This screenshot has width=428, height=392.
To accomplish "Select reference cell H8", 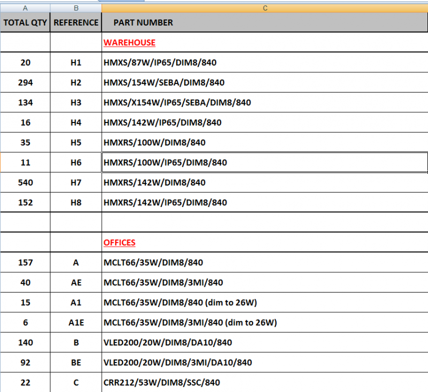I will [x=76, y=202].
